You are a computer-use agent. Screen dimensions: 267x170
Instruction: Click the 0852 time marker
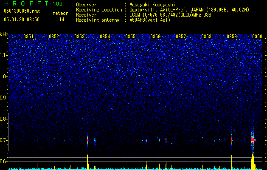click(54, 36)
